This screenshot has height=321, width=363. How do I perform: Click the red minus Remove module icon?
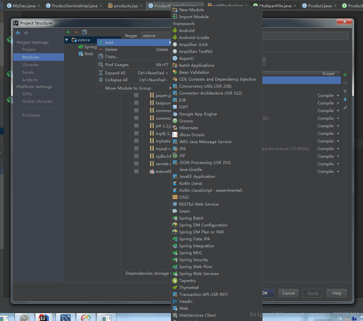point(76,32)
